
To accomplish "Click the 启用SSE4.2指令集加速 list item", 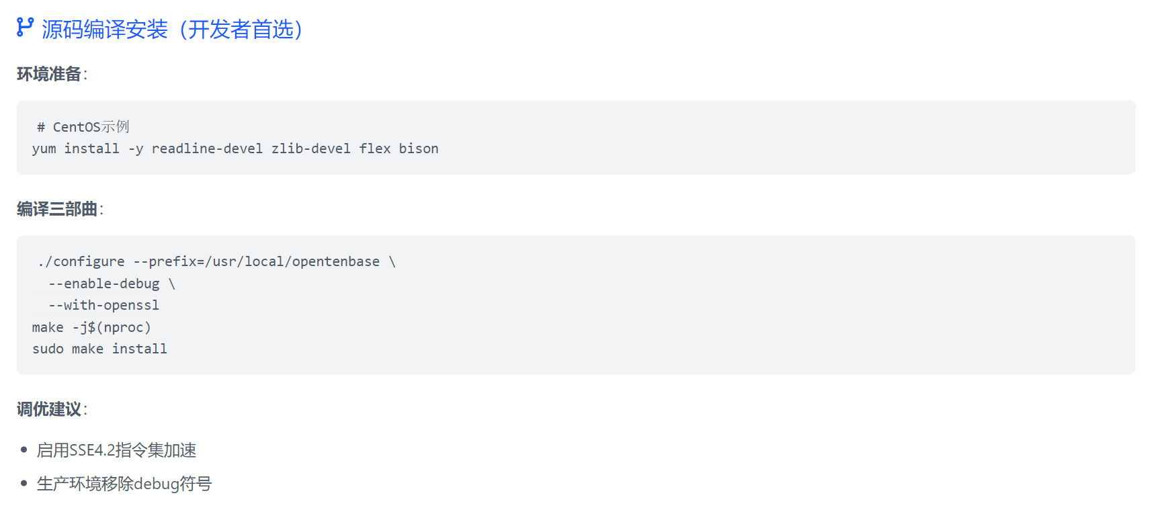I will coord(116,450).
